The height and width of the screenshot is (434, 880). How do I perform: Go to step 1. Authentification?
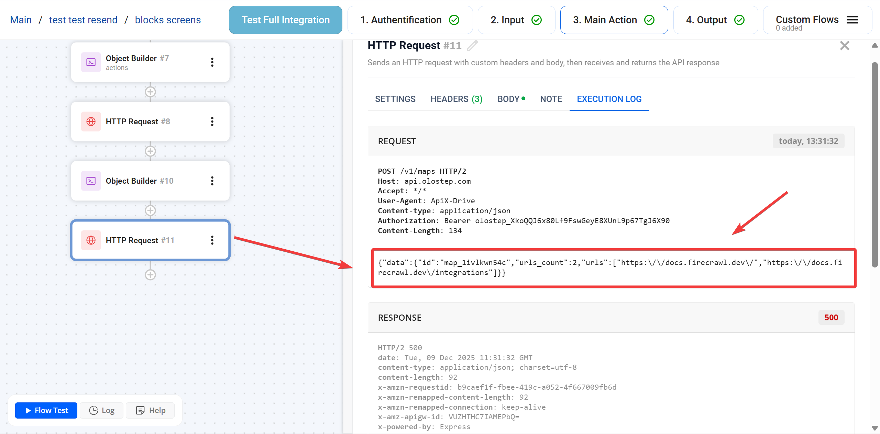pos(410,20)
